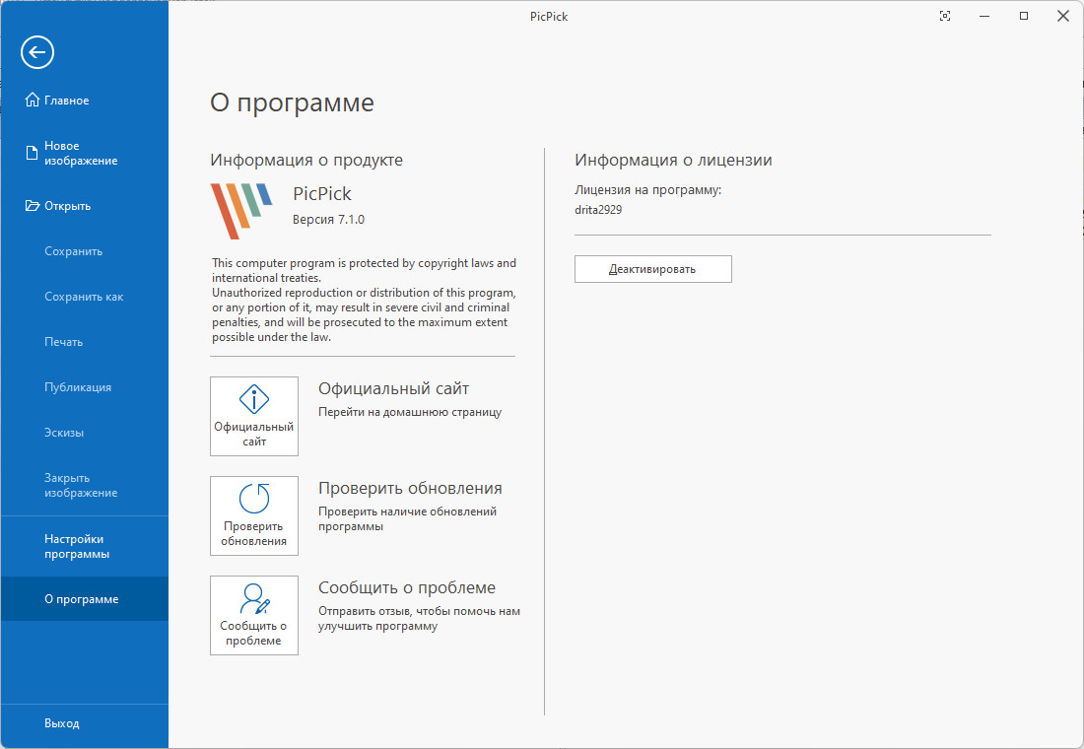1084x749 pixels.
Task: Click the Версия 7.1.0 text
Action: tap(328, 219)
